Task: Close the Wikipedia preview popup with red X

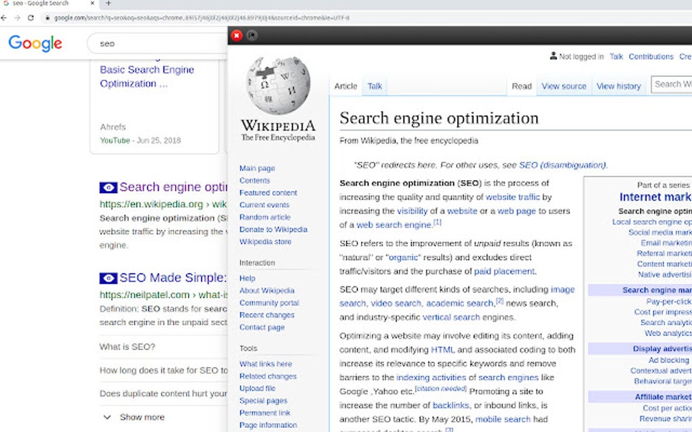Action: coord(237,35)
